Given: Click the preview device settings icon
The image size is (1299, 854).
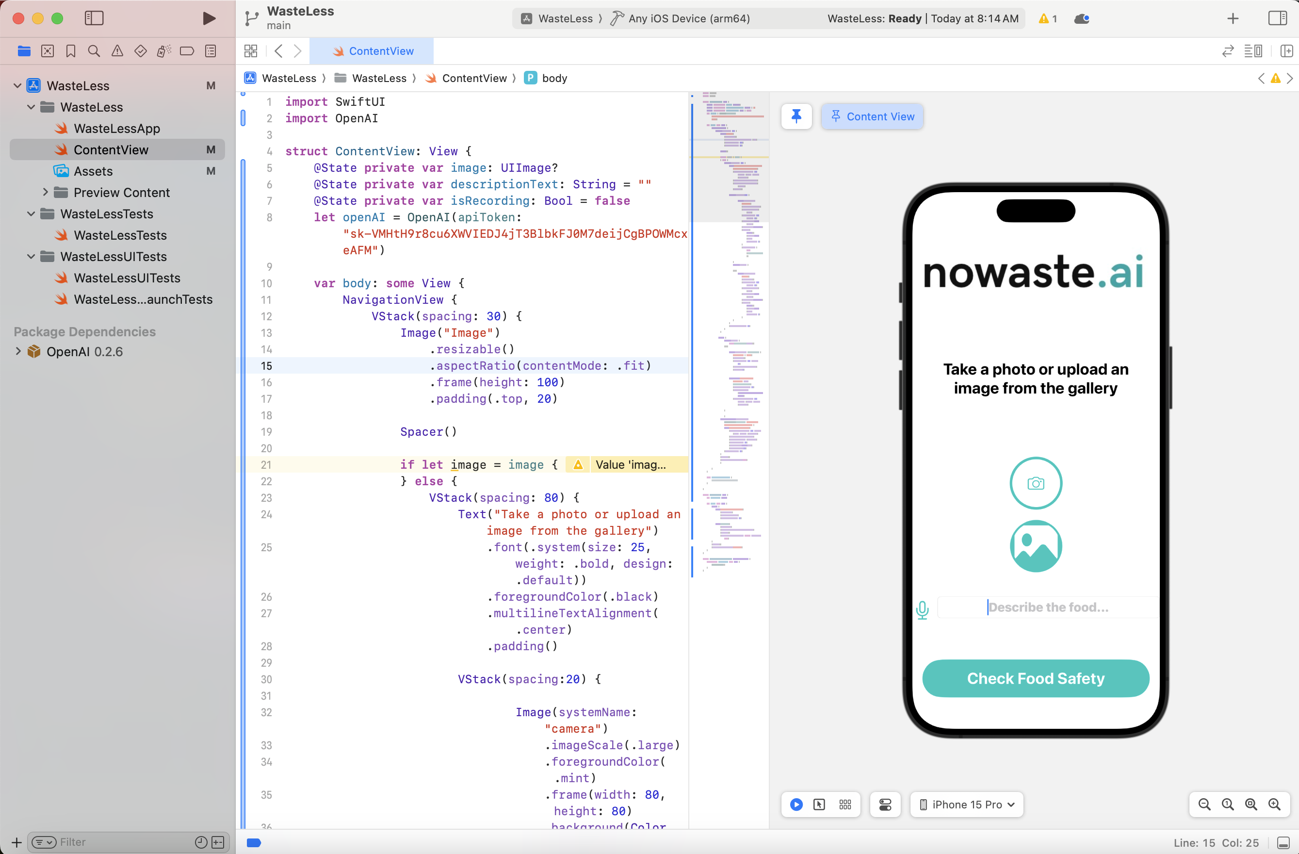Looking at the screenshot, I should point(885,805).
